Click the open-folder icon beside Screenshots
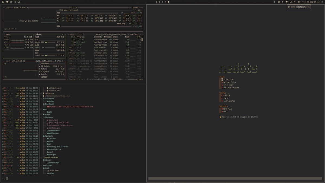Screen dimensions: 325x183 click(x=48, y=131)
